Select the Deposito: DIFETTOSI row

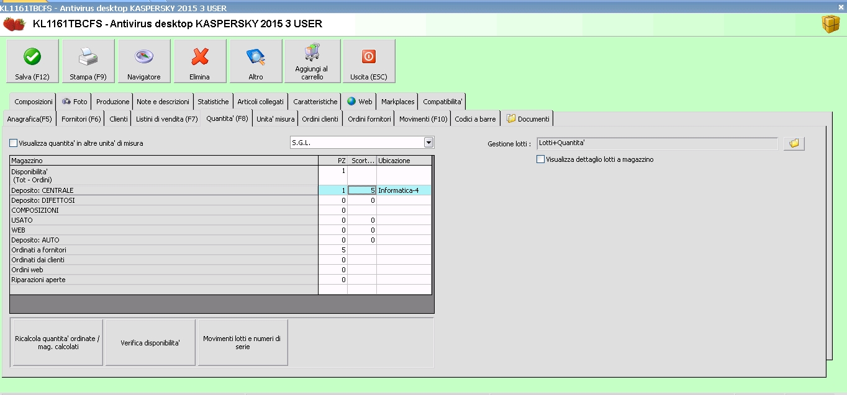220,200
